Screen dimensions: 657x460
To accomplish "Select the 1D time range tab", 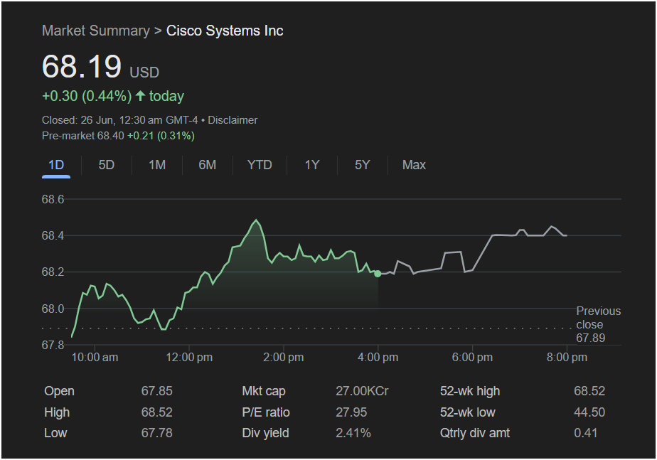I will pyautogui.click(x=56, y=165).
